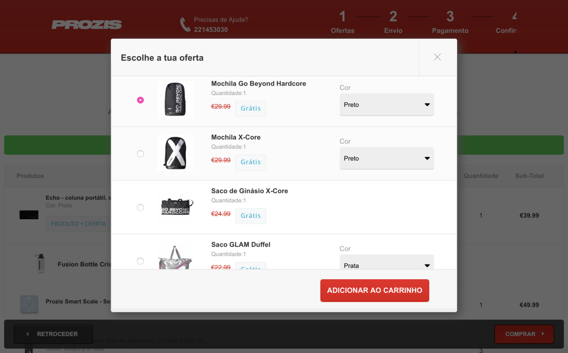
Task: Select the Mochila X-Core offer radio
Action: pyautogui.click(x=140, y=154)
